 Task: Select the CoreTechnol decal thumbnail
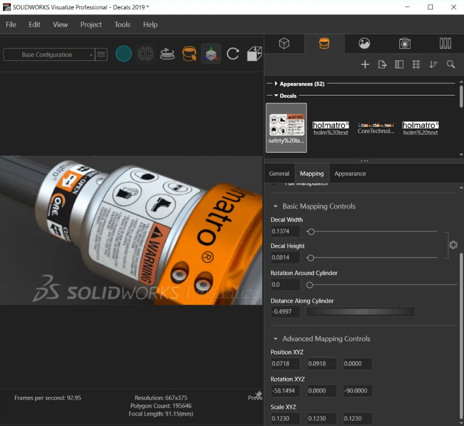(376, 128)
